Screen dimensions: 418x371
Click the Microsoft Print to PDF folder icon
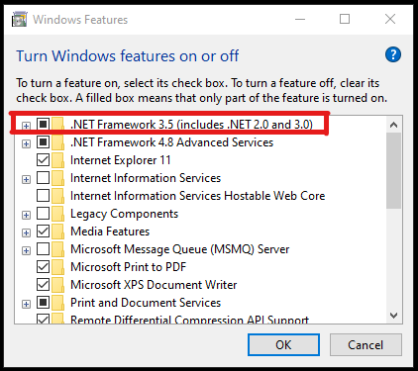pyautogui.click(x=57, y=267)
